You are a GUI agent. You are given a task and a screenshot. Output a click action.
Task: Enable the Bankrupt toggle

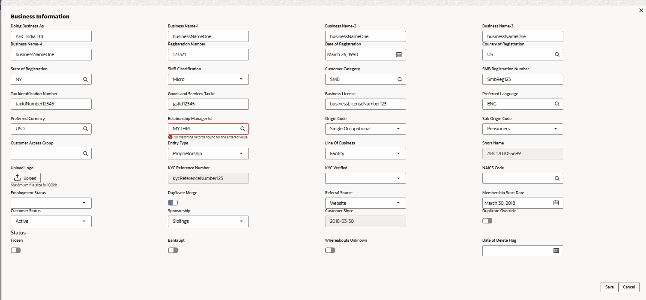[173, 250]
